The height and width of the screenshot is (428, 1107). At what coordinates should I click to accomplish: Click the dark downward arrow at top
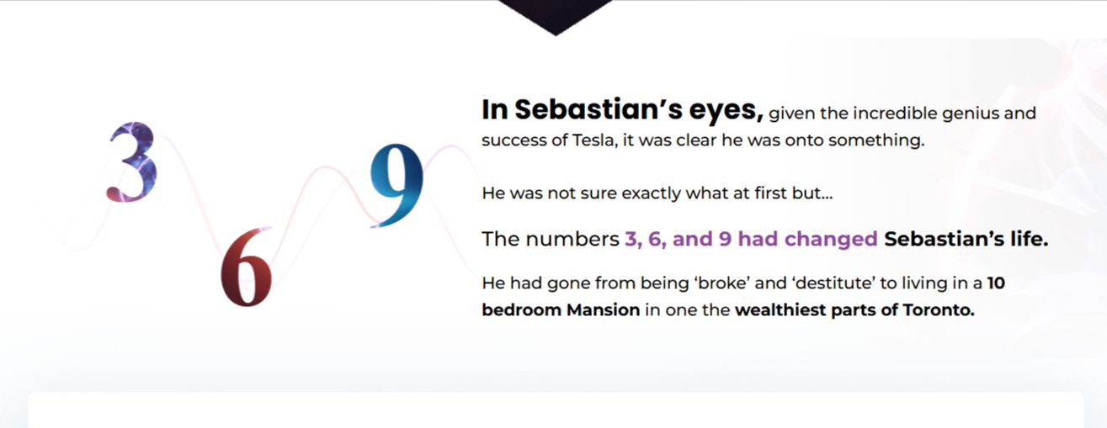(x=555, y=18)
